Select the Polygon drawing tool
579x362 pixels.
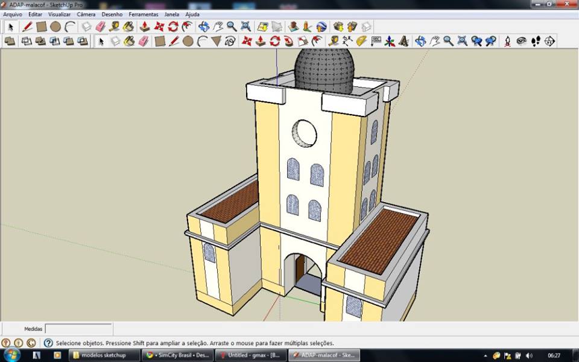(216, 41)
